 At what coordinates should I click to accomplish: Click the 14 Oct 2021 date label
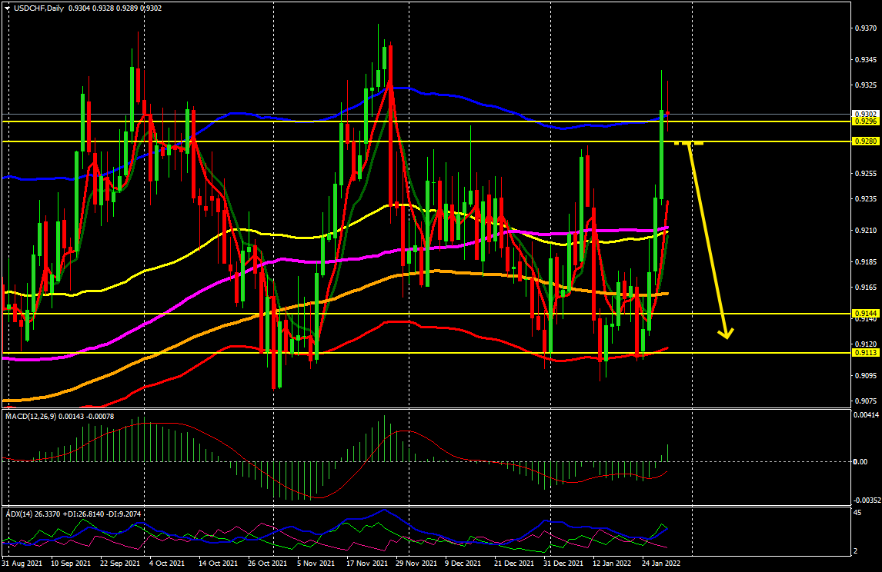(x=219, y=563)
